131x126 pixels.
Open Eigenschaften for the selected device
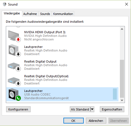pos(112,109)
